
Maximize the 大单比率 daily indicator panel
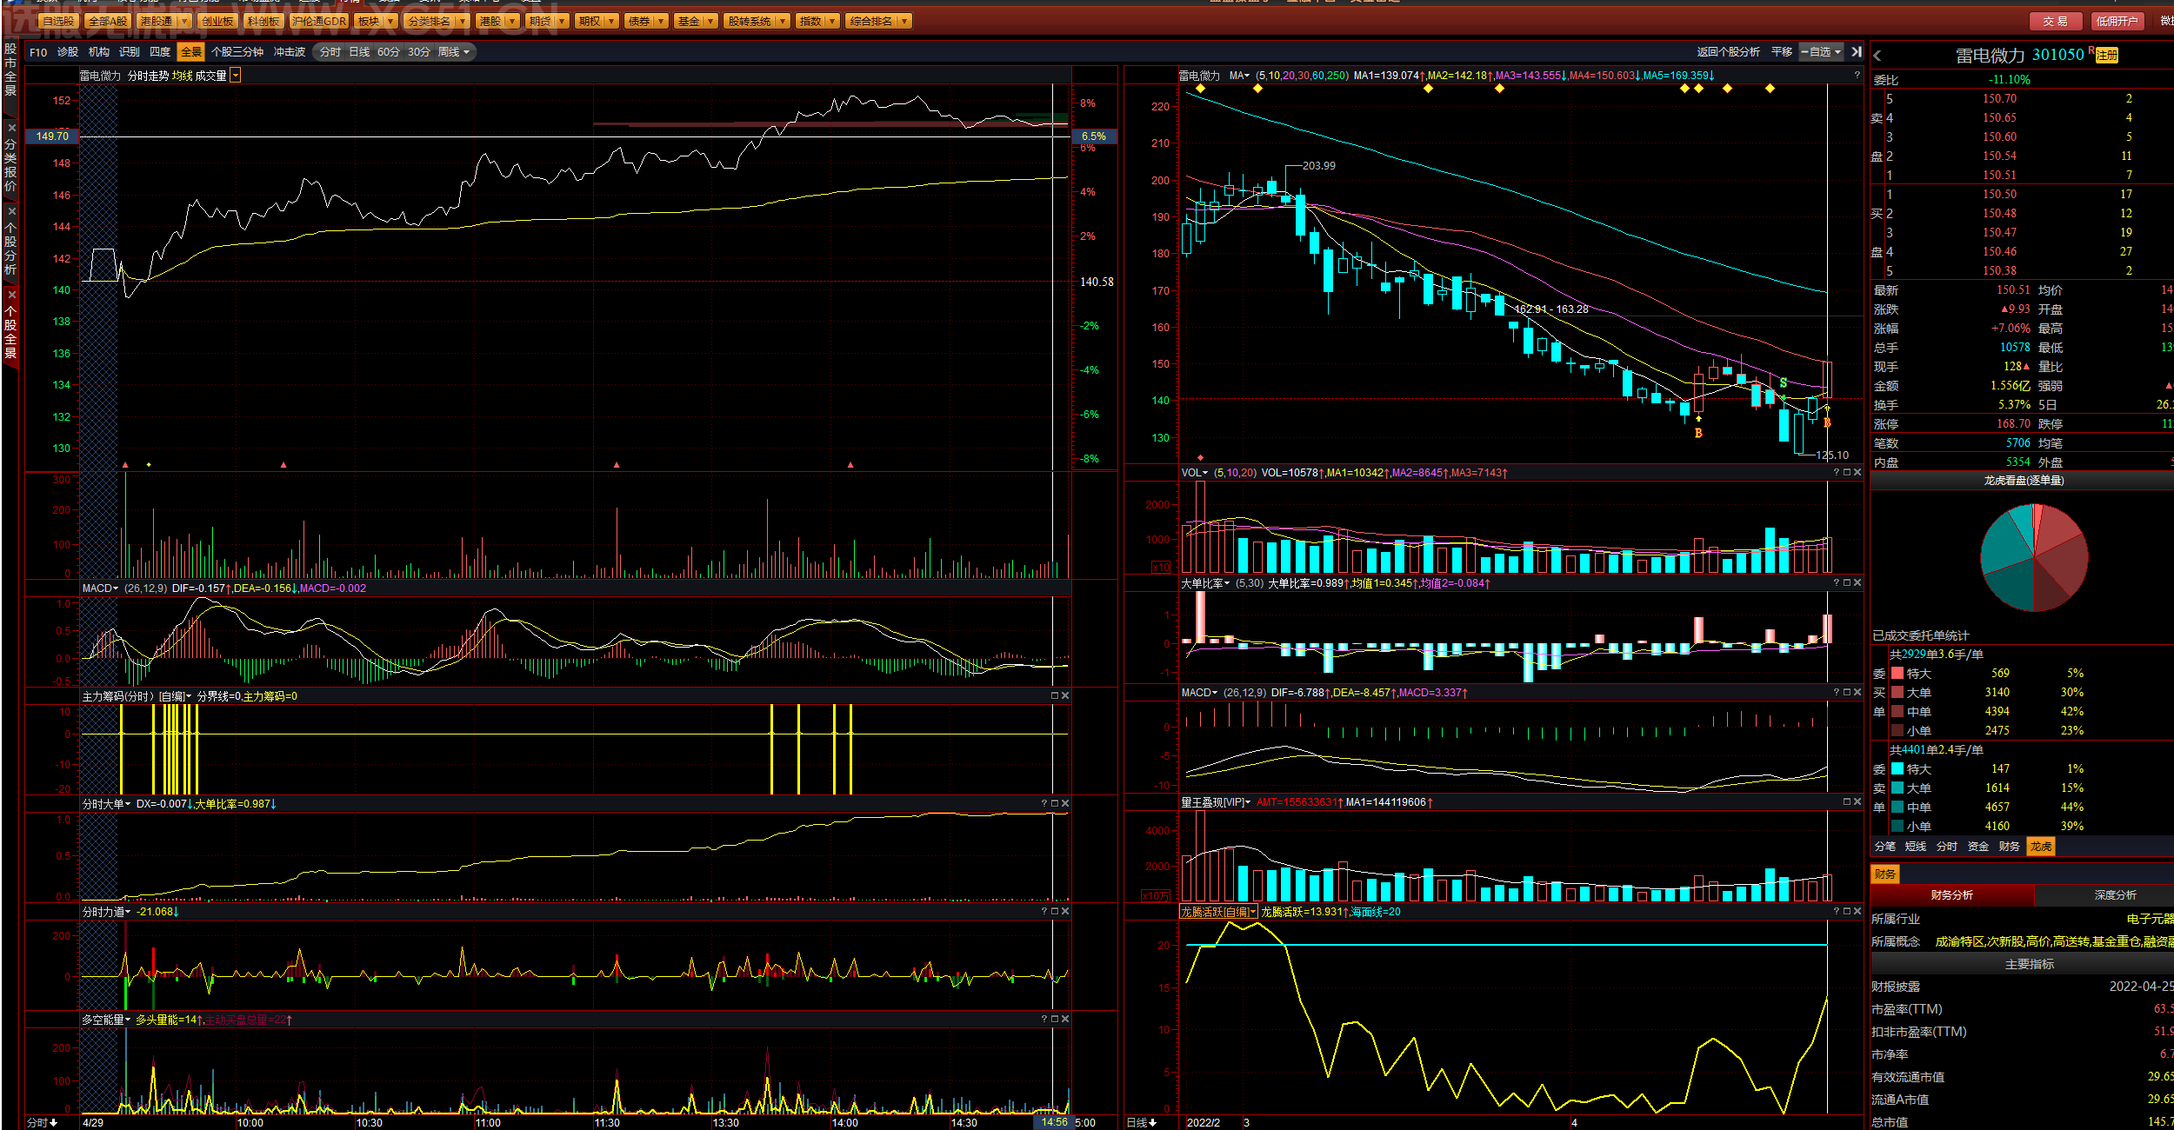(x=1847, y=583)
